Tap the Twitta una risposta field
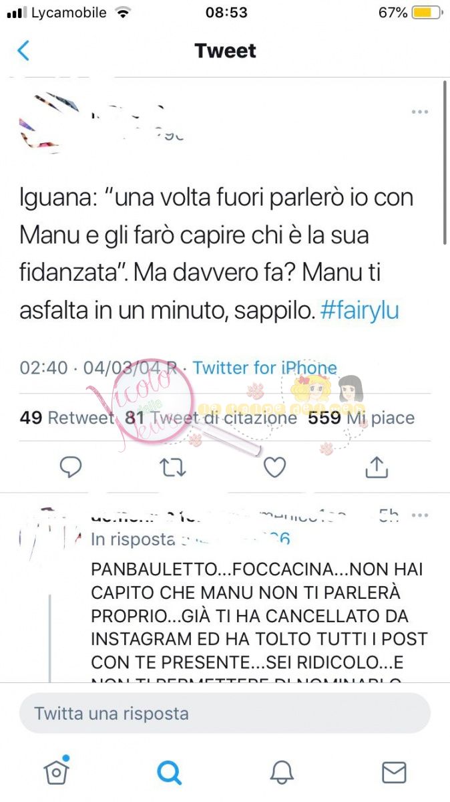Screen dimensions: 450x802 coord(225,713)
